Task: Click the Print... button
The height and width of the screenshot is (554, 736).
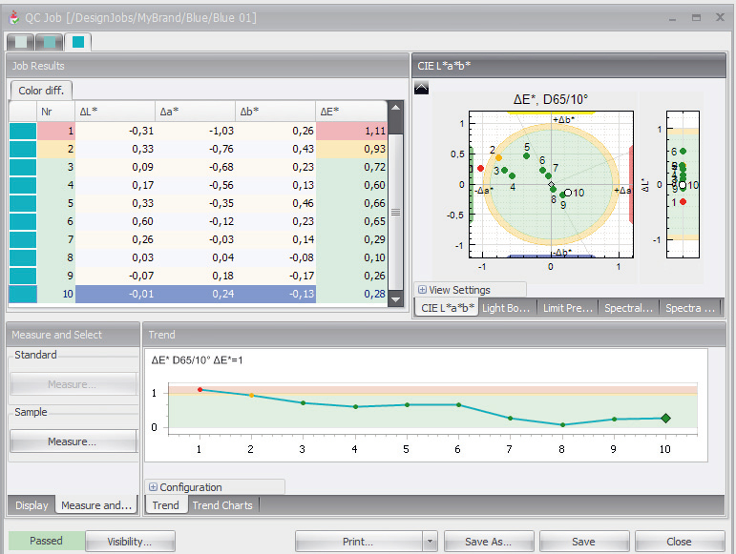Action: [358, 542]
